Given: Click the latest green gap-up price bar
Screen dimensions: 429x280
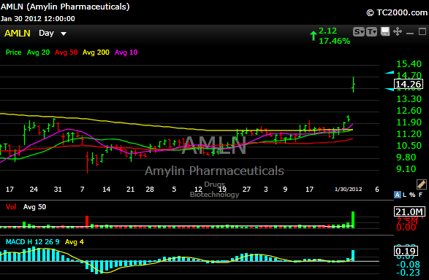Looking at the screenshot, I should click(354, 85).
